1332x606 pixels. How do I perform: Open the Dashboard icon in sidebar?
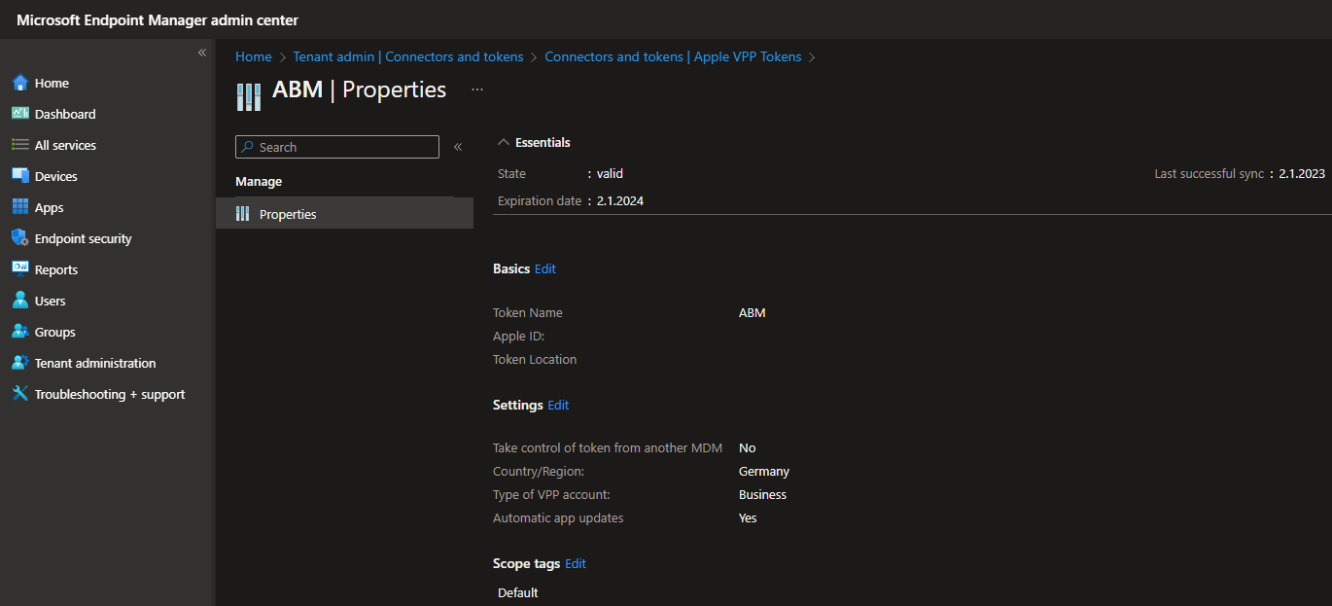click(x=19, y=114)
